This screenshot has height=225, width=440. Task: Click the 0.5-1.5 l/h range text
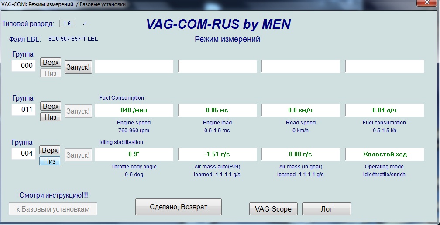click(385, 131)
